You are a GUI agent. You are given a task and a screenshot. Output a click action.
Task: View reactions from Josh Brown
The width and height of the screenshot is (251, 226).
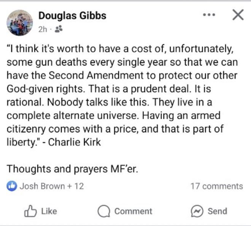point(42,186)
